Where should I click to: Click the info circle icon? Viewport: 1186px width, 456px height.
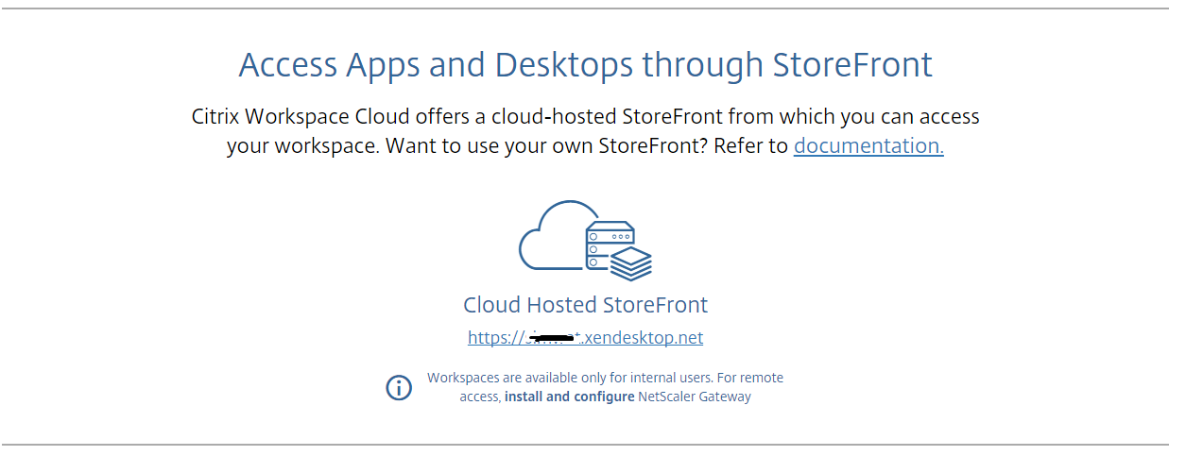pos(399,387)
